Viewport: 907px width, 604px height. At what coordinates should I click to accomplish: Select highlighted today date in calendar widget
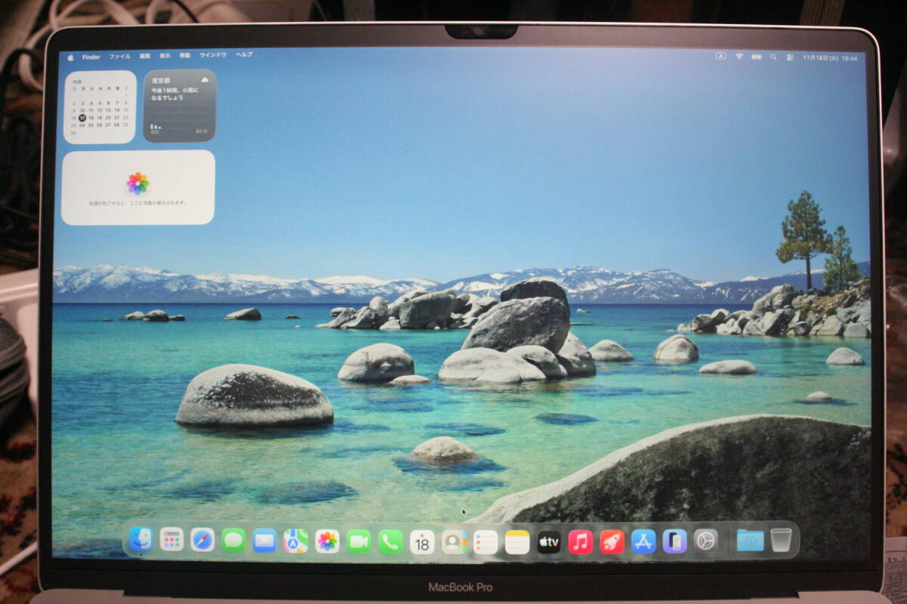coord(82,118)
